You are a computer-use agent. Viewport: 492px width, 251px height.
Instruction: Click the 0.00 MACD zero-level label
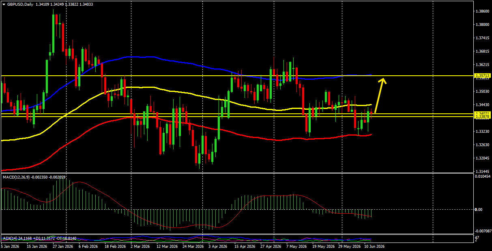[x=479, y=210]
